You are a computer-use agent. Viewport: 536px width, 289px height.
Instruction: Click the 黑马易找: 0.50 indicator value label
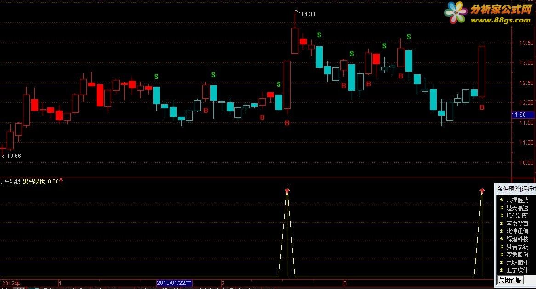point(40,182)
